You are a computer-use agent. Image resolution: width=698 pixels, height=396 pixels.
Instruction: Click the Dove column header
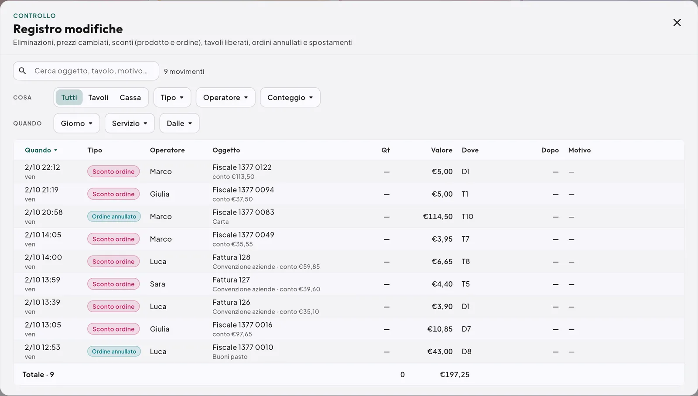point(470,150)
